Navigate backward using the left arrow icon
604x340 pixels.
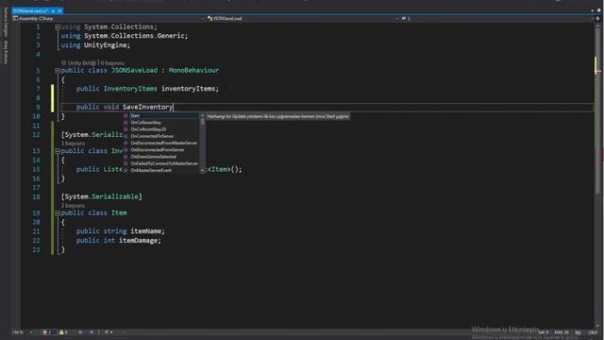click(x=80, y=332)
